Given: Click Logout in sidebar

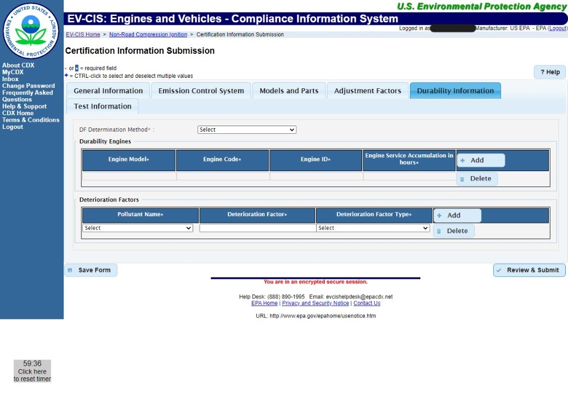Looking at the screenshot, I should [13, 127].
